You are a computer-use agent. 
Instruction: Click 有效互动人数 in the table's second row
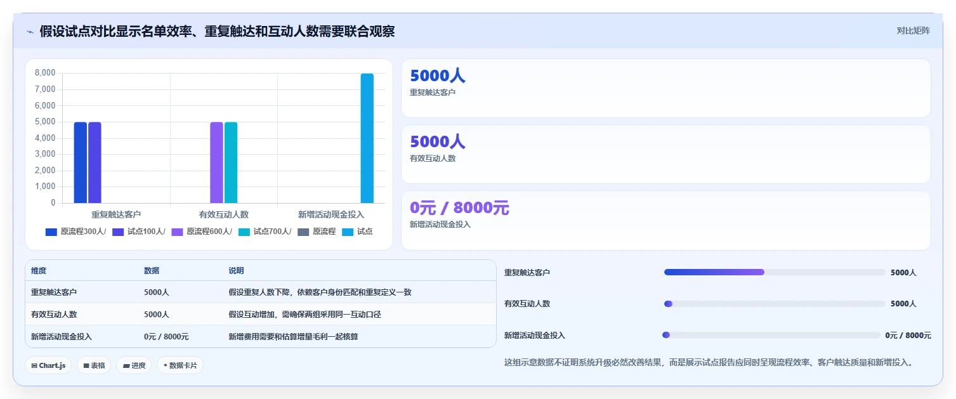(54, 315)
